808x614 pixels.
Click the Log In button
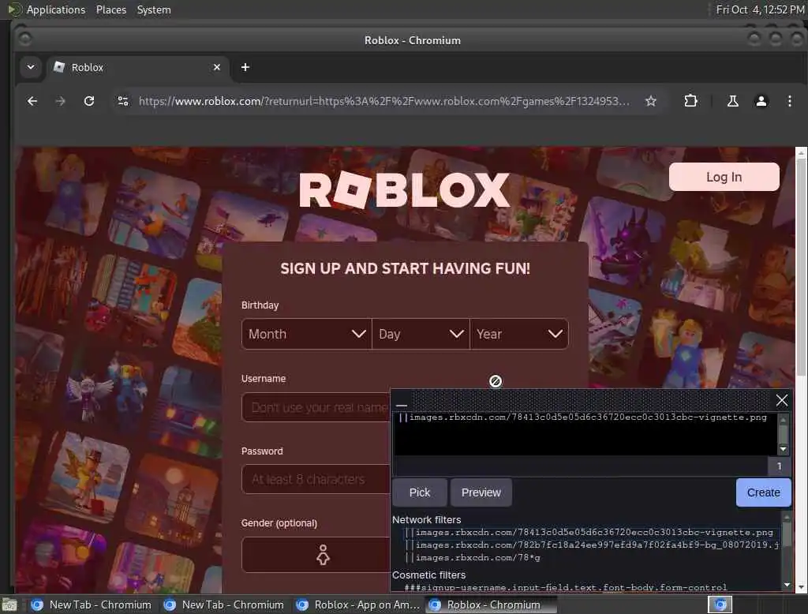(x=724, y=177)
